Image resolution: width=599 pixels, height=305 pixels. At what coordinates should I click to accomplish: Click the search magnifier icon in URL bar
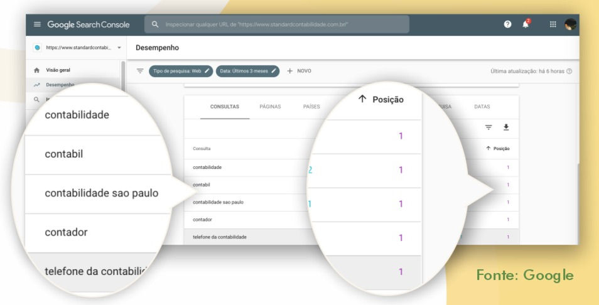155,24
